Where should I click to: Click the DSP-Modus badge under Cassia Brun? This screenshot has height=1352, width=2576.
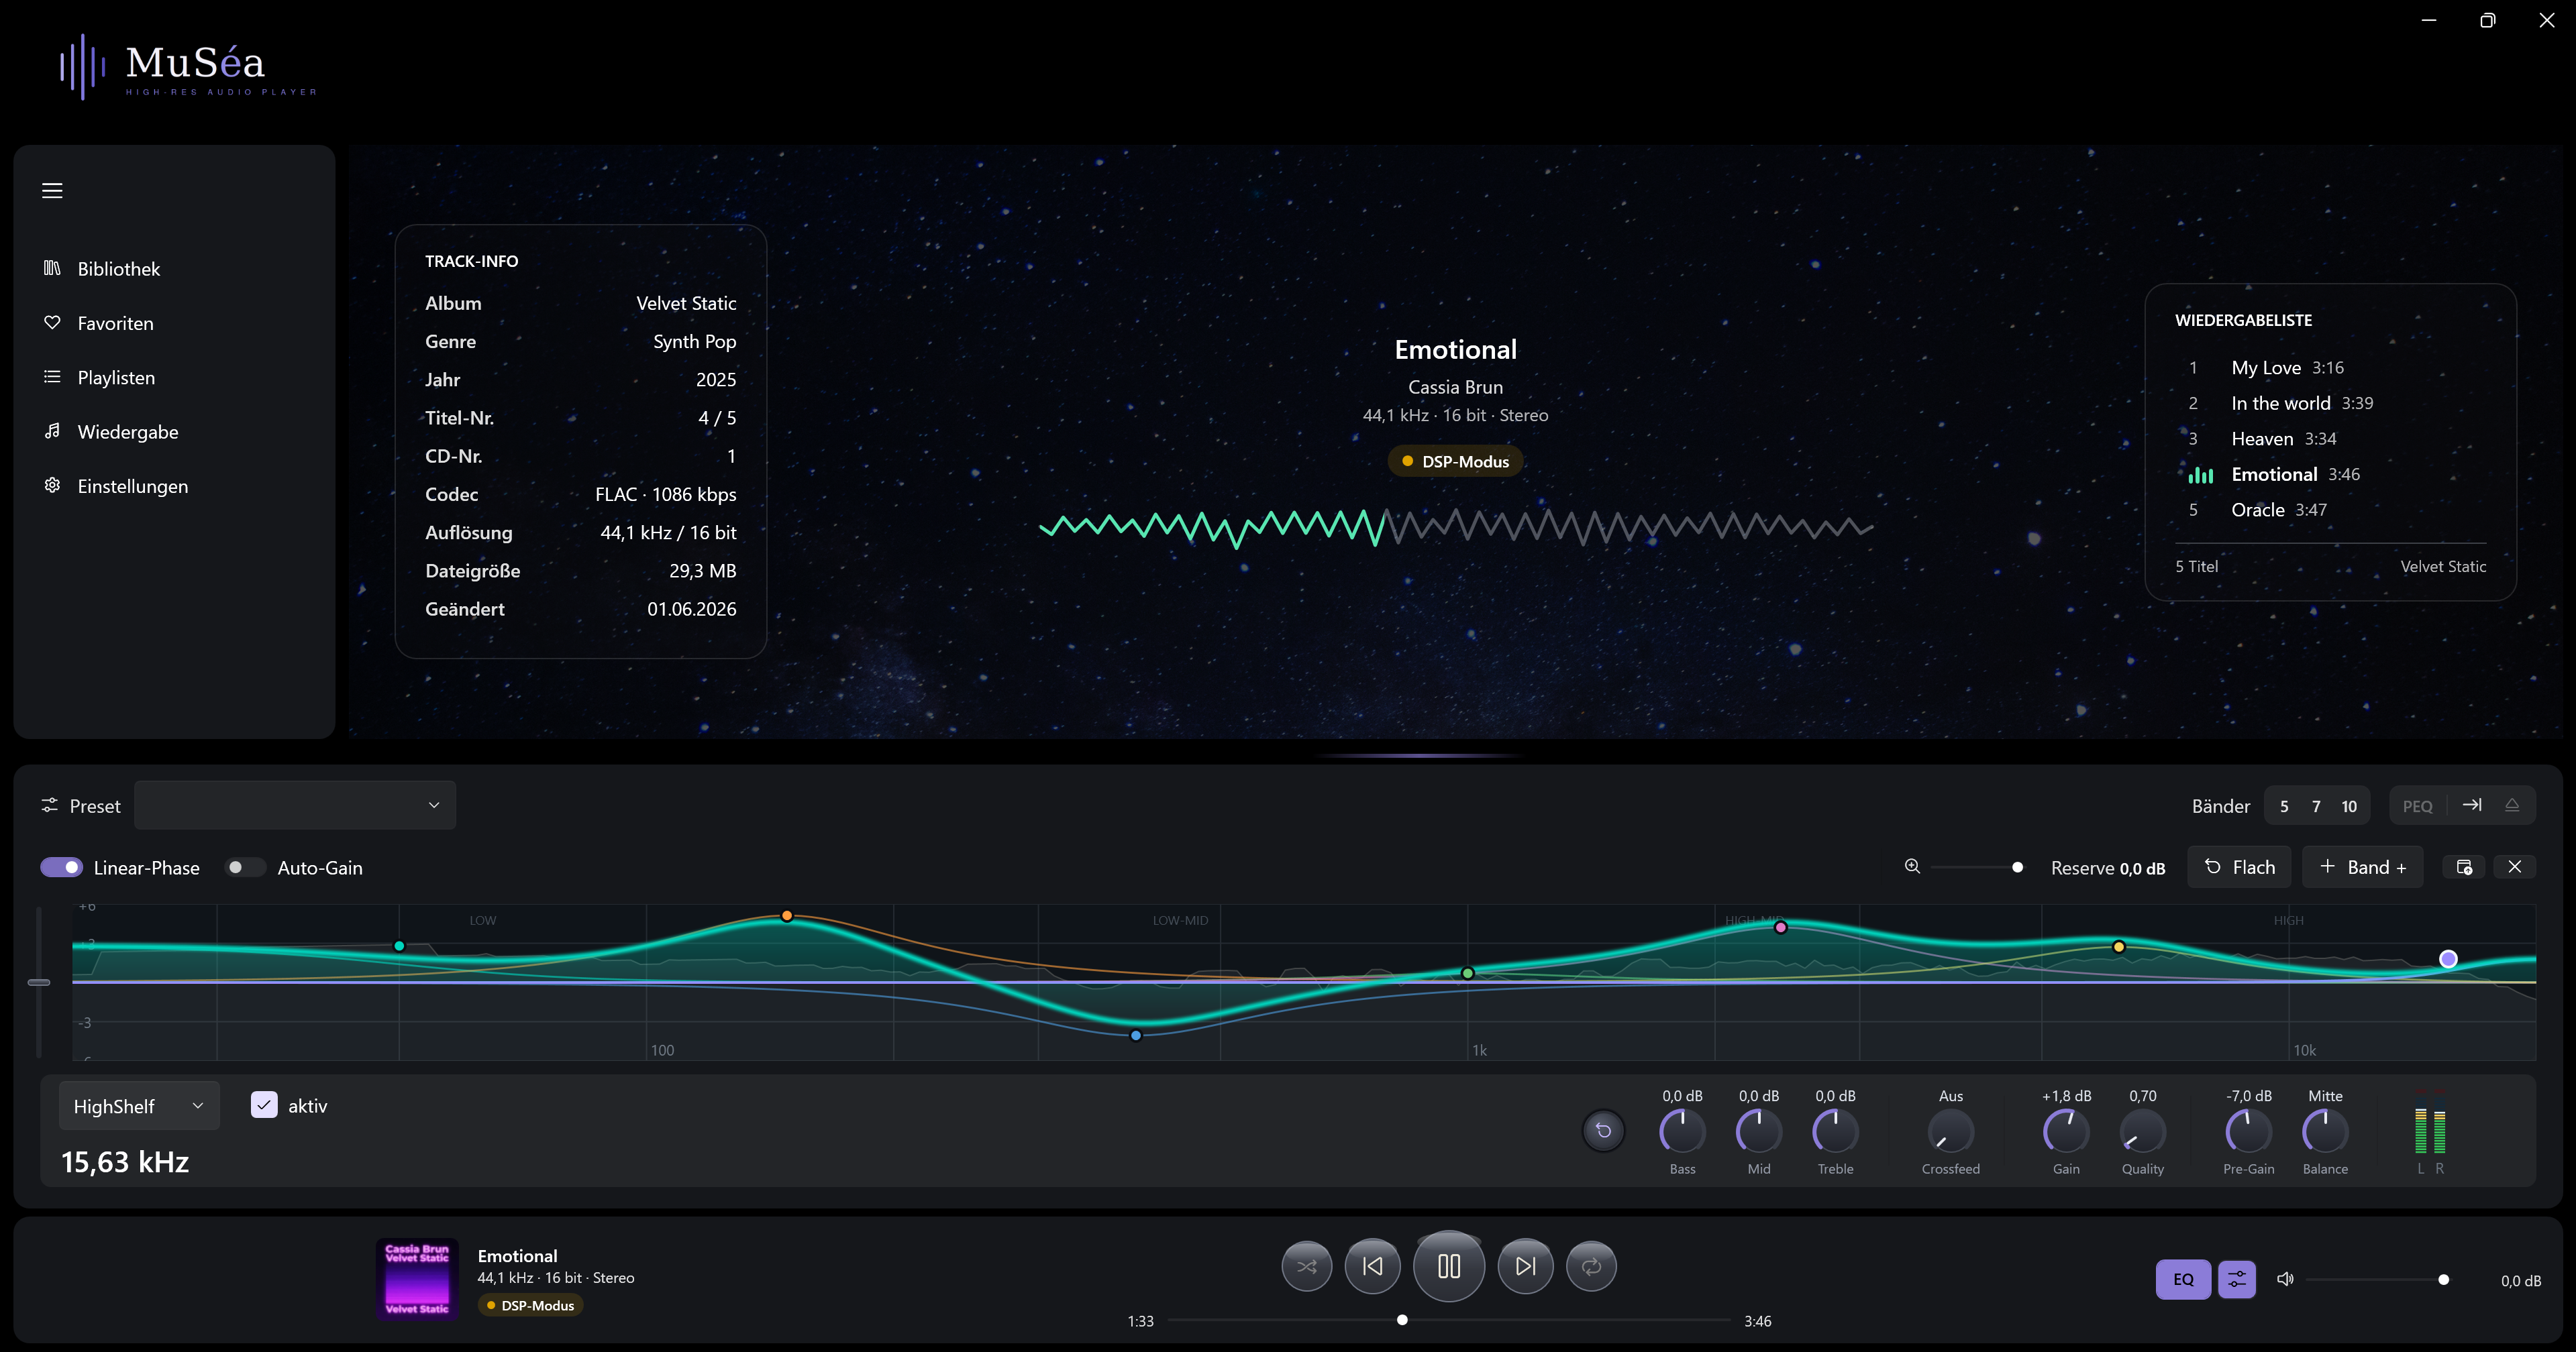click(1455, 461)
